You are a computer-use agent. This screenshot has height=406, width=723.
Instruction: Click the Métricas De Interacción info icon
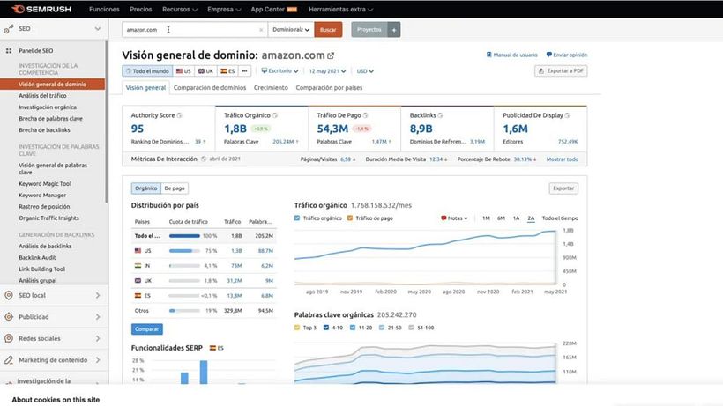204,159
